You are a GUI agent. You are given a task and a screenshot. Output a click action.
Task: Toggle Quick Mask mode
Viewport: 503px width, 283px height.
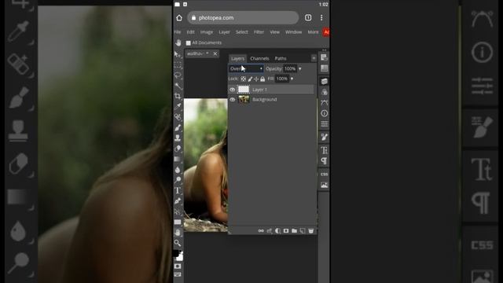pos(178,266)
